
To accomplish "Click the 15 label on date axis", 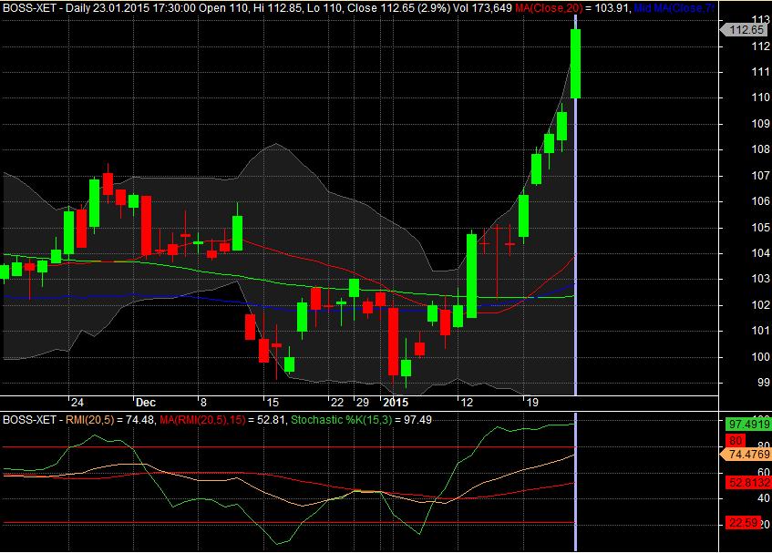I will pyautogui.click(x=273, y=403).
